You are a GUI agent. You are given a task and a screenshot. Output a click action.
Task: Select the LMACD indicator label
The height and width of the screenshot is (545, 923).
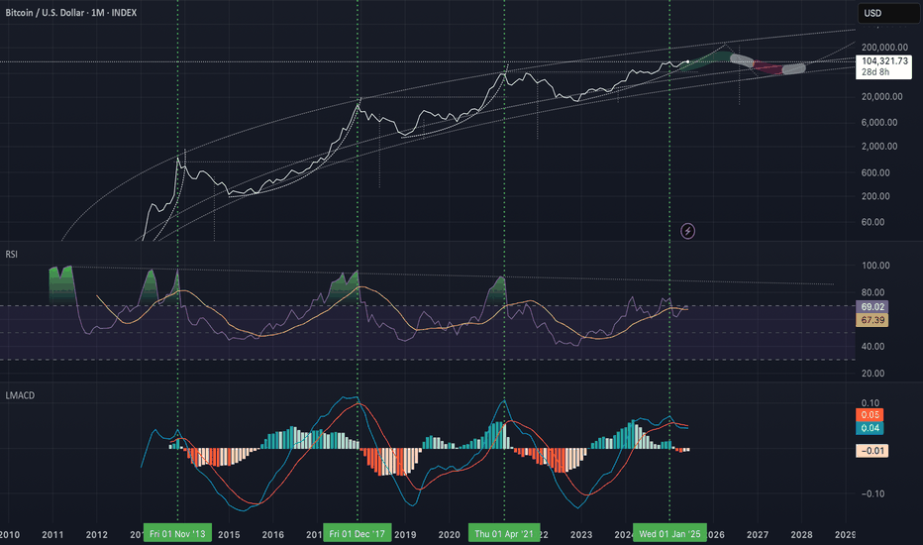pos(20,395)
